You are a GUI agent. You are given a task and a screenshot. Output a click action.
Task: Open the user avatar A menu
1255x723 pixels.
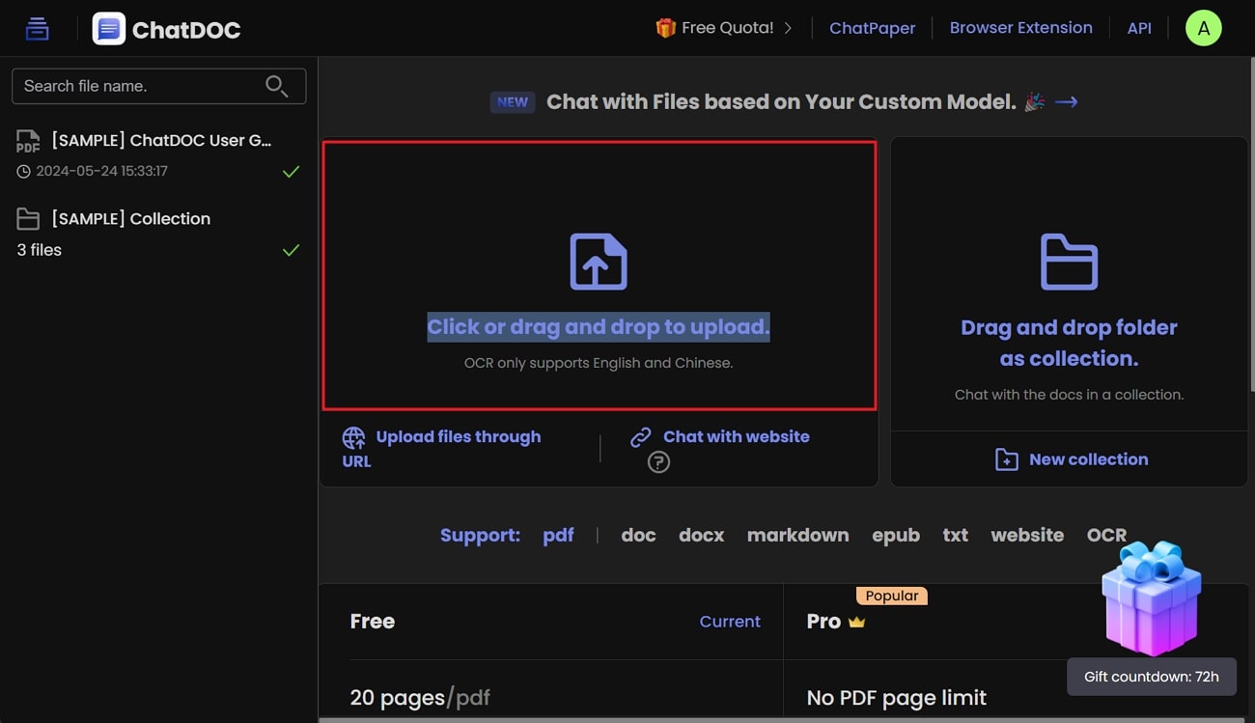pyautogui.click(x=1203, y=28)
